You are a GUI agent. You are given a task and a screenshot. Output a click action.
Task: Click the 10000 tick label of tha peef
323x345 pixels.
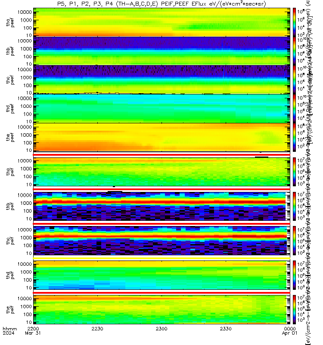[25, 12]
